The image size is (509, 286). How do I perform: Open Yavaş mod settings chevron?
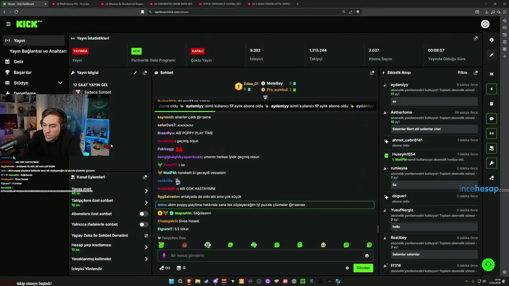pos(146,191)
